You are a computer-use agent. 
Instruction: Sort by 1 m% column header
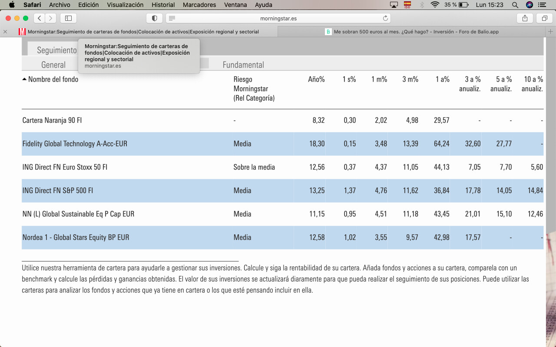point(379,79)
